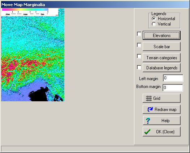Click the question mark Help icon
This screenshot has width=190, height=153.
click(148, 121)
